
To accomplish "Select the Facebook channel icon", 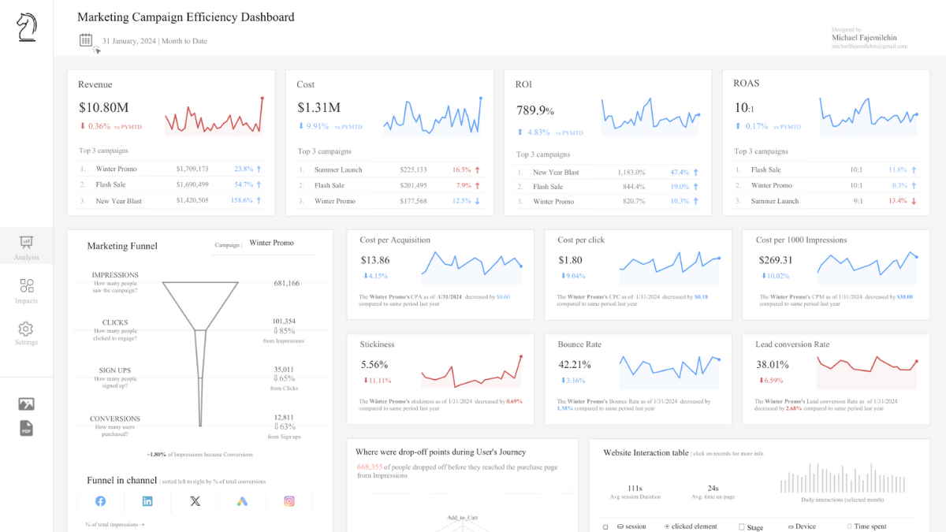I will [x=100, y=500].
